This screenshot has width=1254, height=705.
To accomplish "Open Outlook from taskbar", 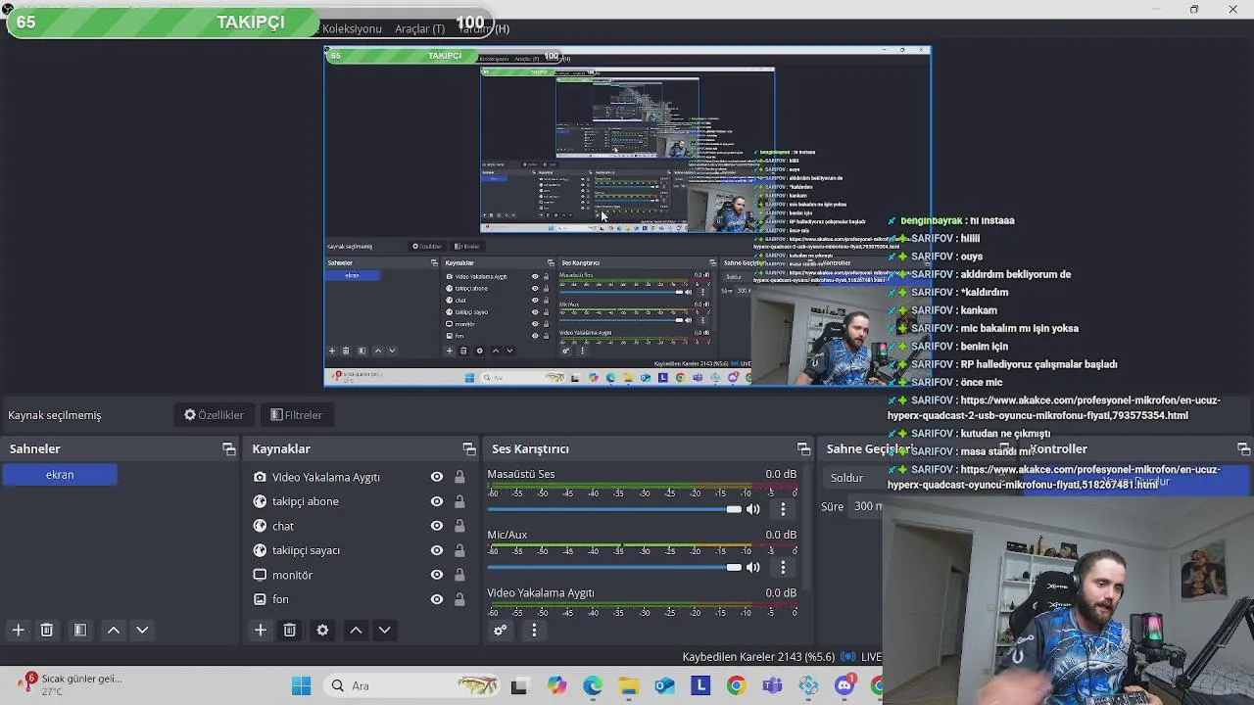I will (664, 685).
